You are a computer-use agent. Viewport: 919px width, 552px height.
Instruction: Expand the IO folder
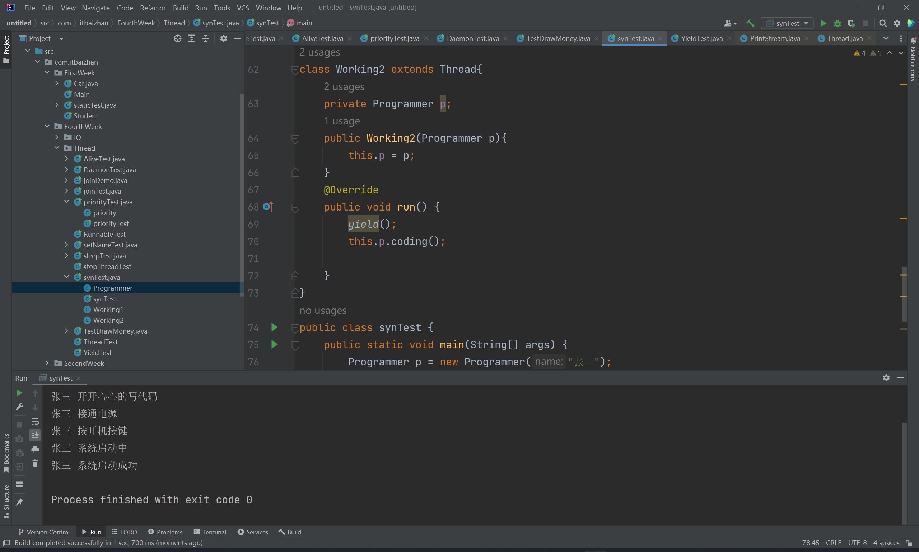(x=57, y=137)
